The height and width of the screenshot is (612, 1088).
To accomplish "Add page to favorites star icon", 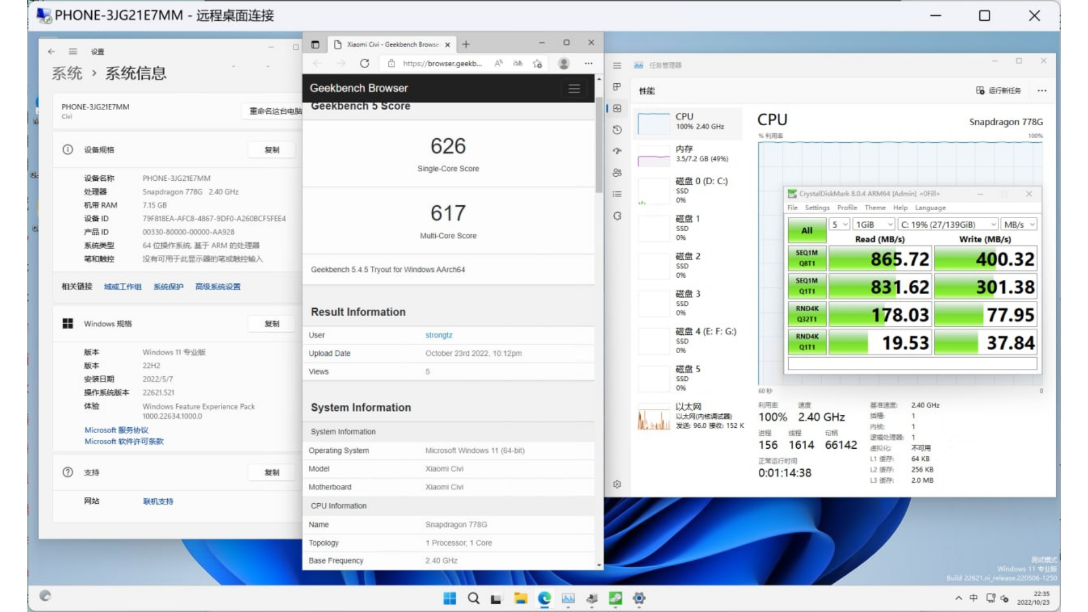I will pos(537,63).
